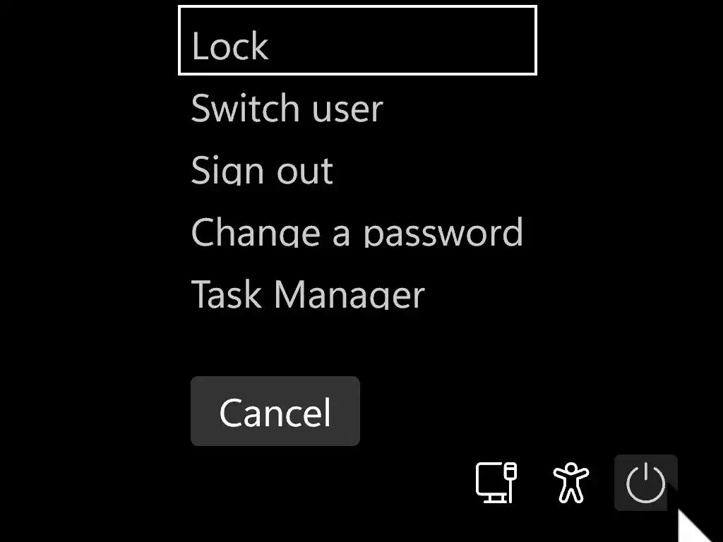Screen dimensions: 723x542
Task: Open Change a password
Action: pos(357,231)
